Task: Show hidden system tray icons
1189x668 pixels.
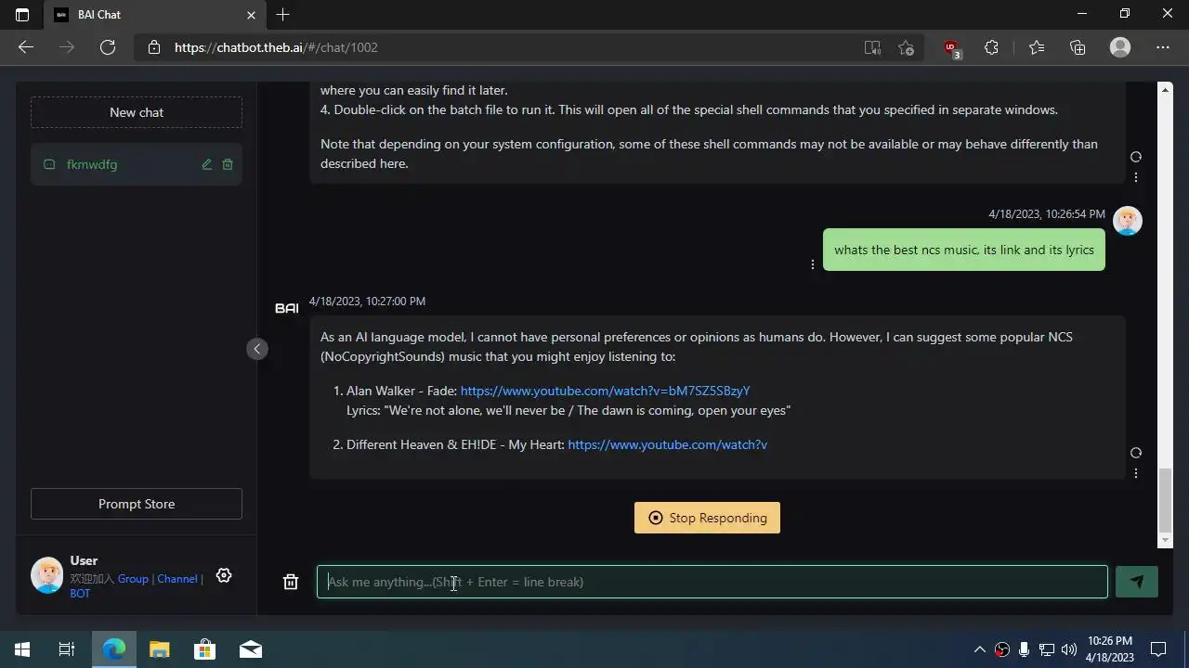Action: (979, 649)
